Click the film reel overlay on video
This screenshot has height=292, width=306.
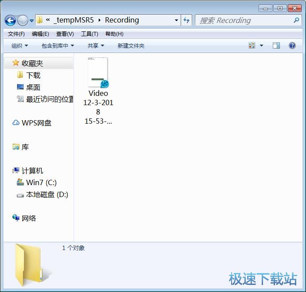click(105, 84)
